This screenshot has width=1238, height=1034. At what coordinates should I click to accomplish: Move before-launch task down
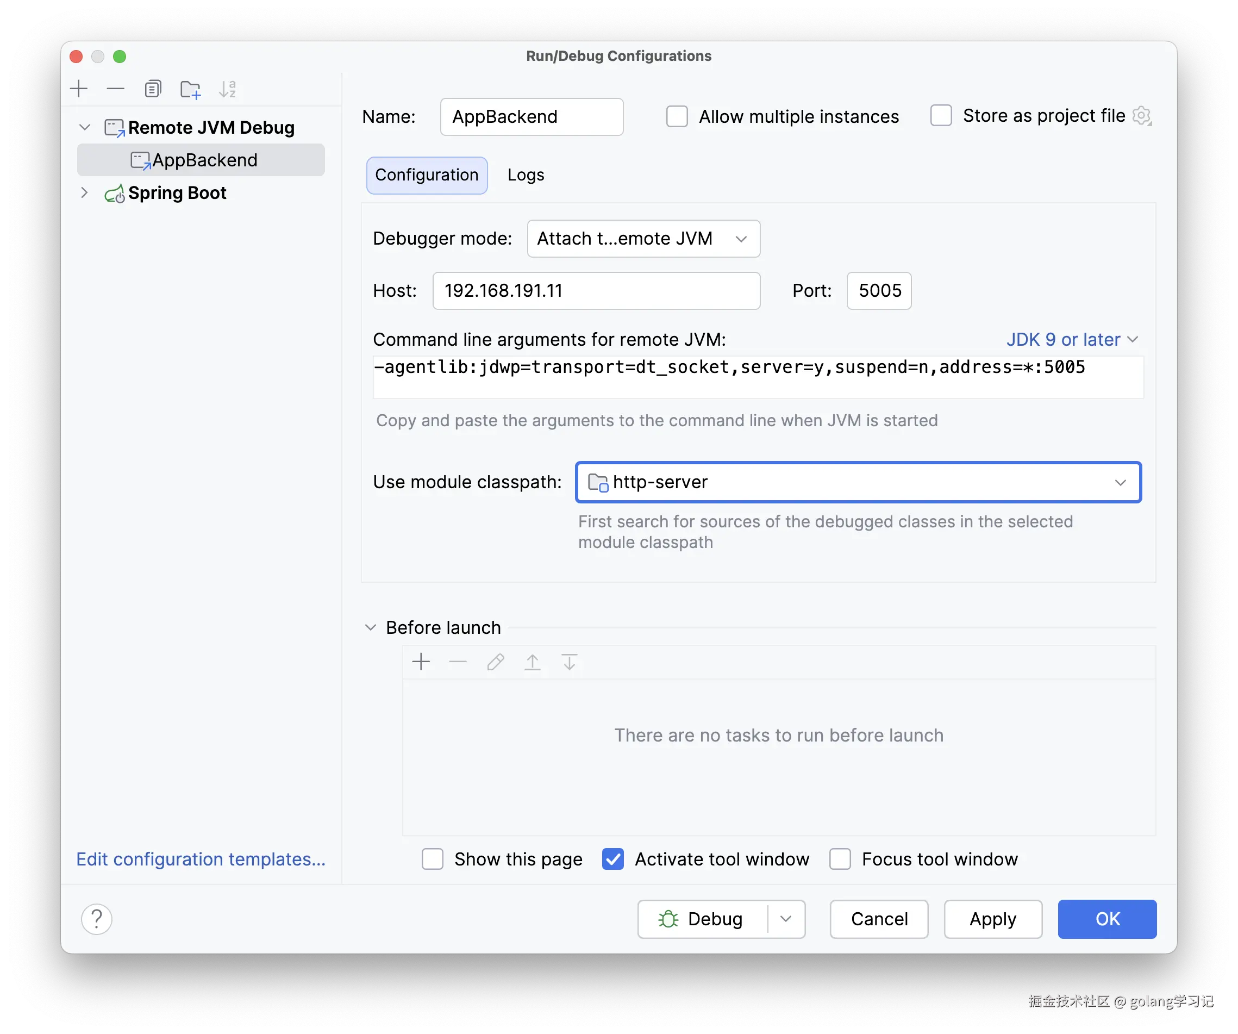tap(569, 662)
